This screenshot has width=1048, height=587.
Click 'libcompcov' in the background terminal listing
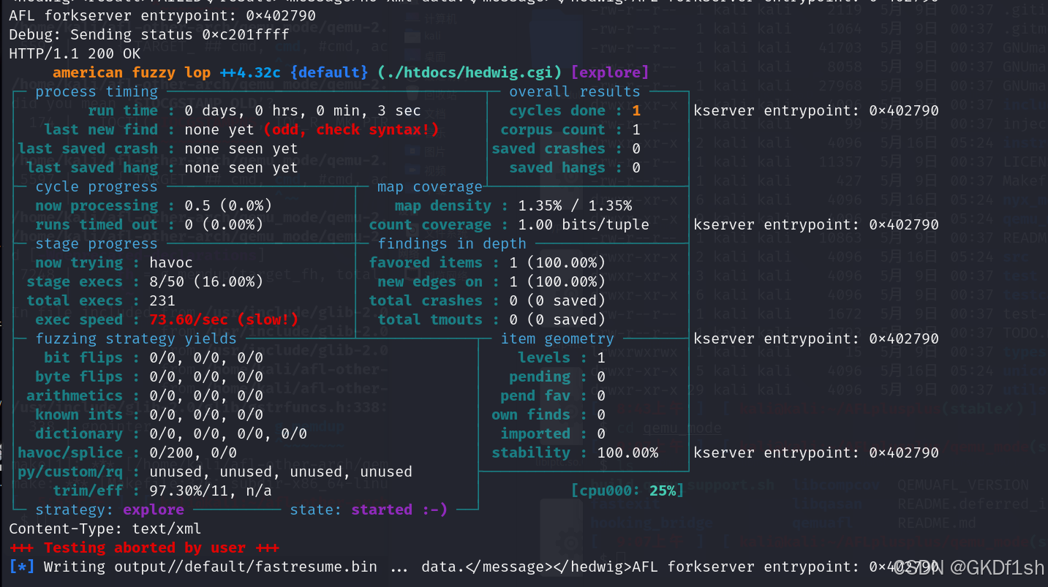(837, 485)
